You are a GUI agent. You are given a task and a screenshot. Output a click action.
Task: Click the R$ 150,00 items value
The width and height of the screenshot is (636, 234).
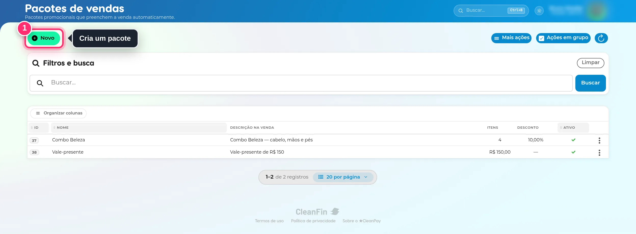pyautogui.click(x=500, y=152)
